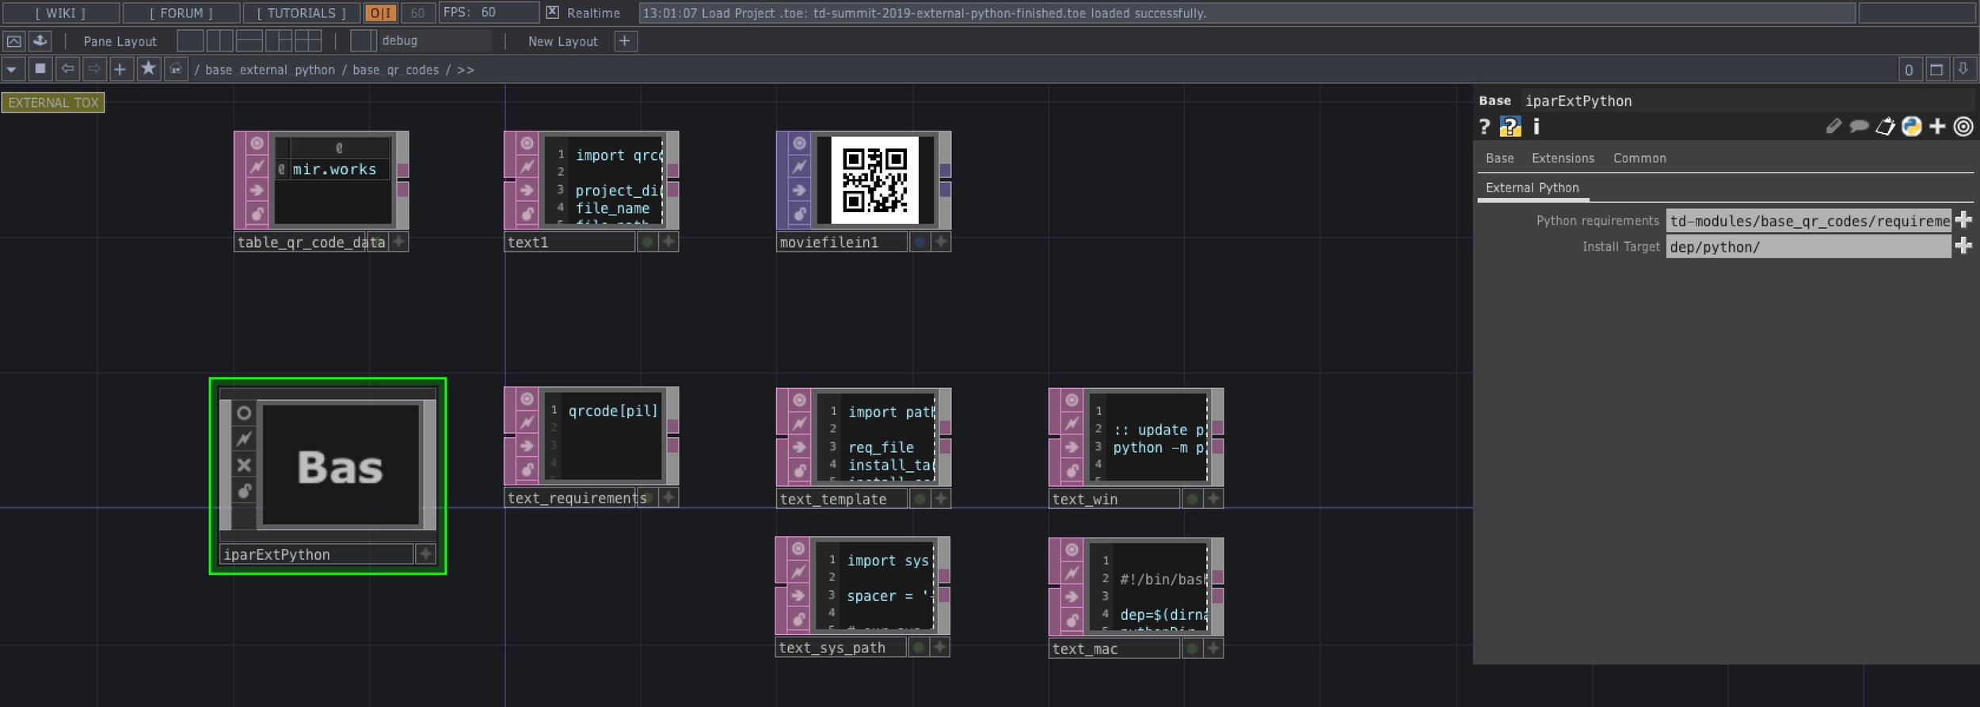Switch to the Common parameter tab
The width and height of the screenshot is (1980, 707).
coord(1639,158)
